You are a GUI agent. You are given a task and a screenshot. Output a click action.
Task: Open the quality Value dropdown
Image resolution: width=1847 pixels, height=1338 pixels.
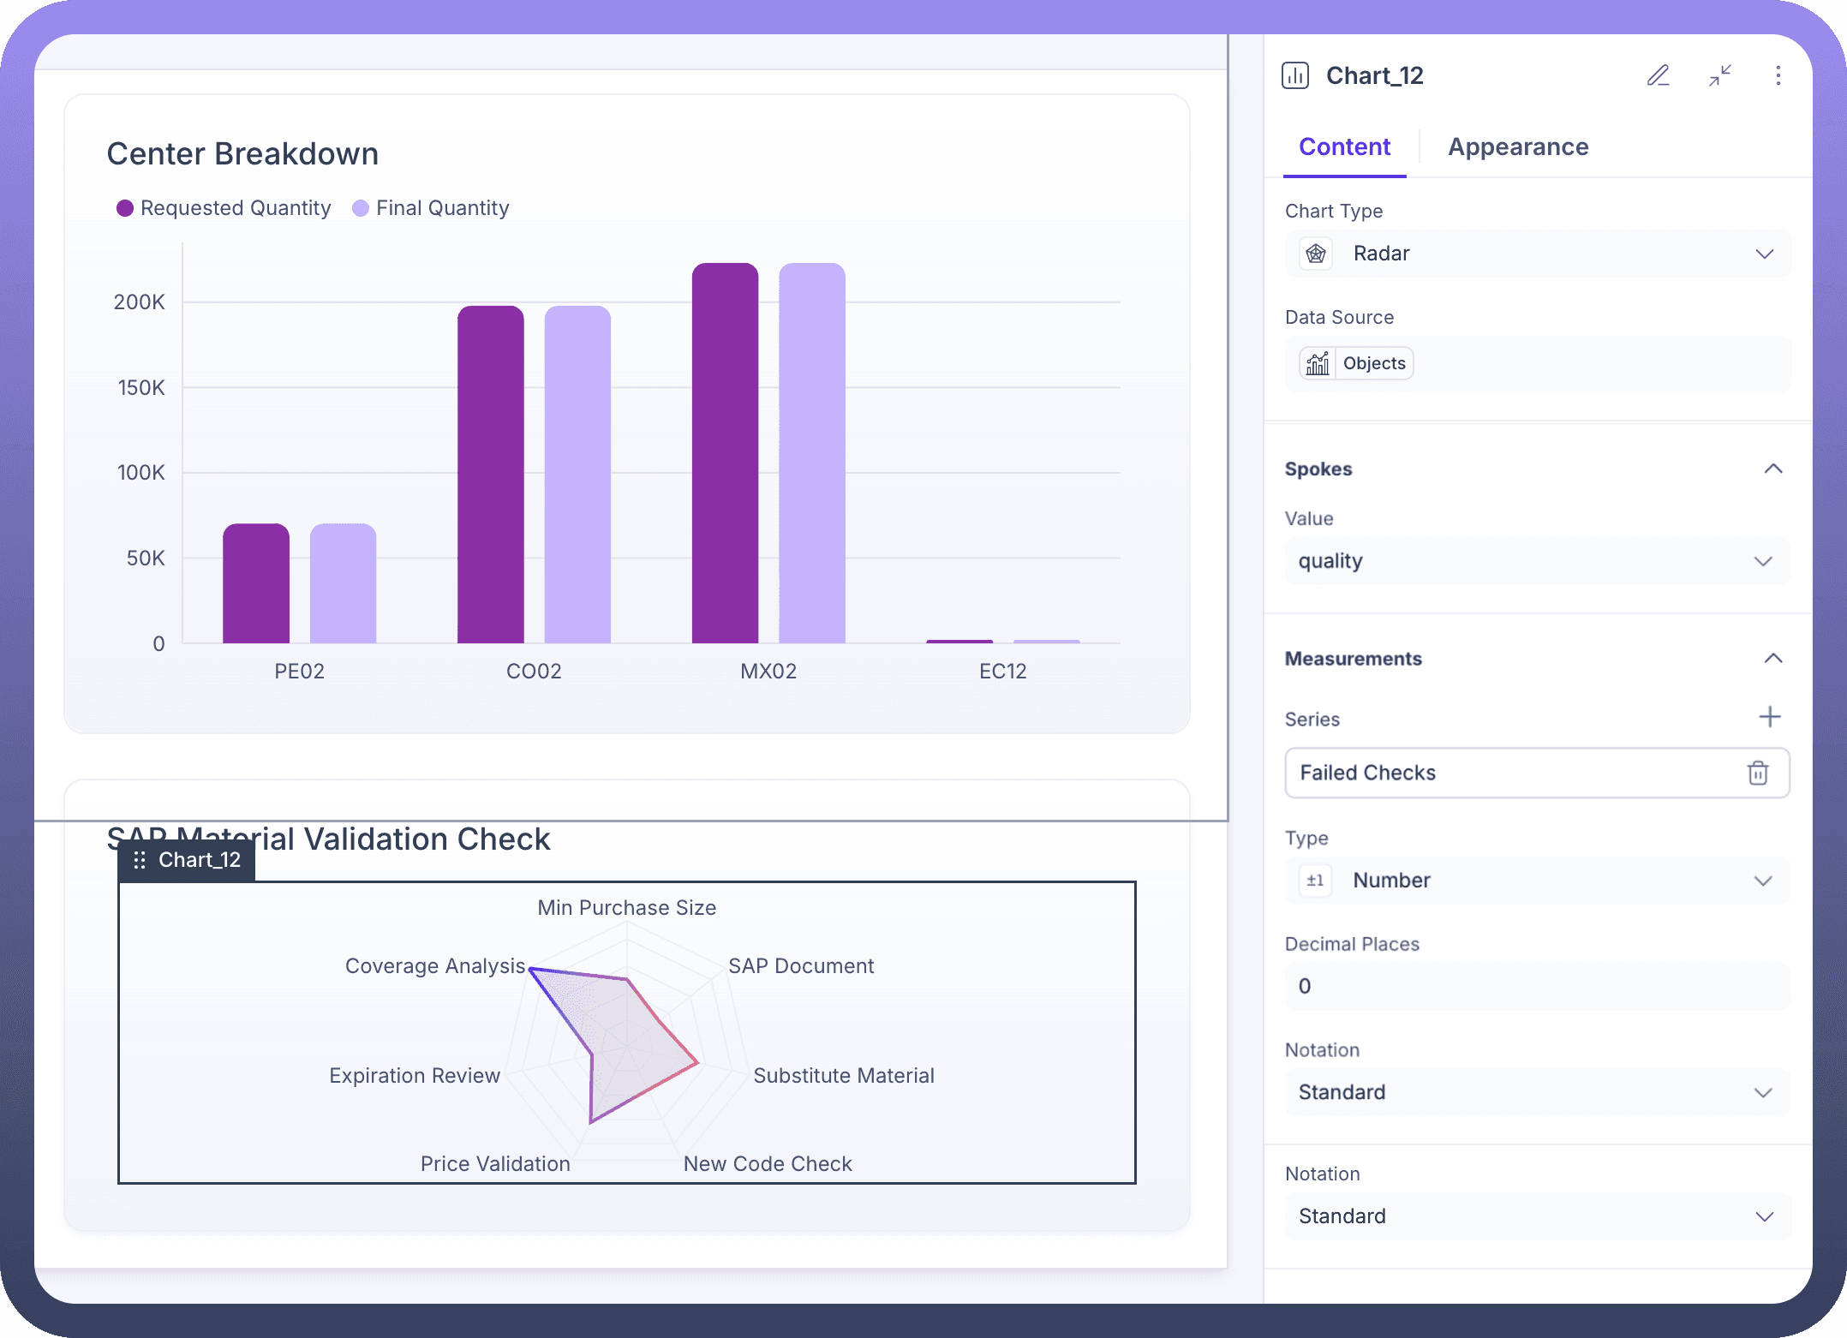tap(1537, 561)
